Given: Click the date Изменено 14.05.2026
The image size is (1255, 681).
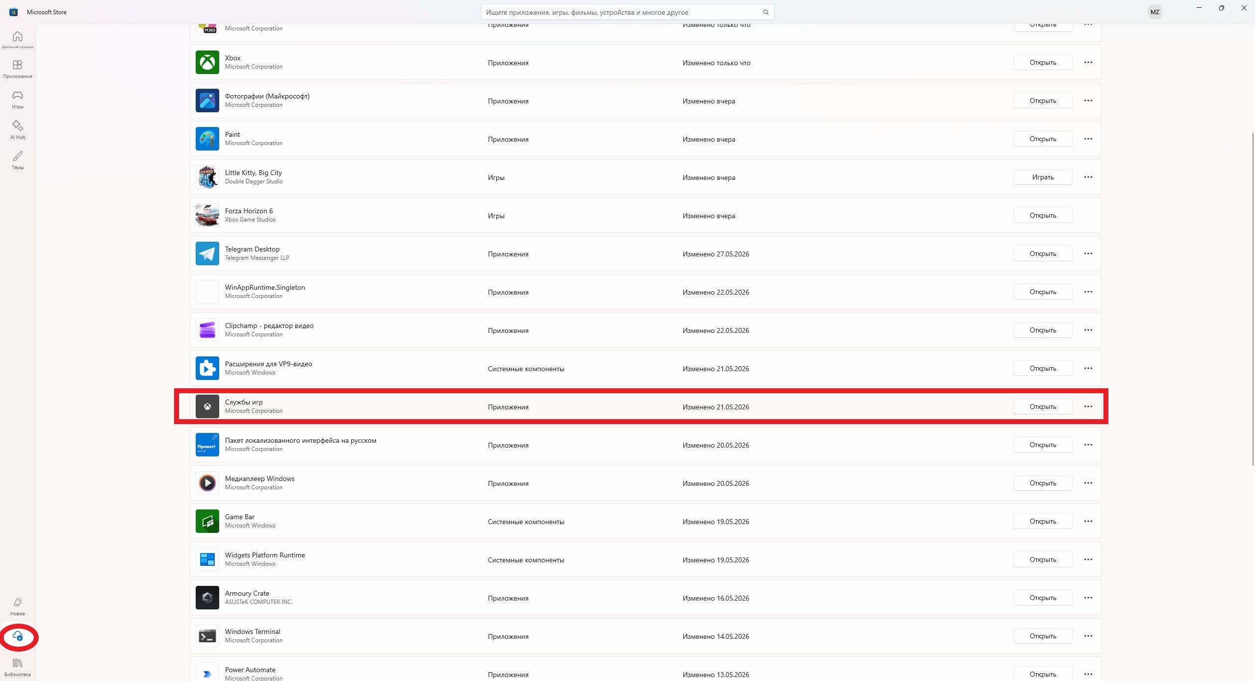Looking at the screenshot, I should click(716, 636).
